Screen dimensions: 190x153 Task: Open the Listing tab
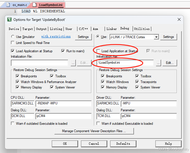56,29
